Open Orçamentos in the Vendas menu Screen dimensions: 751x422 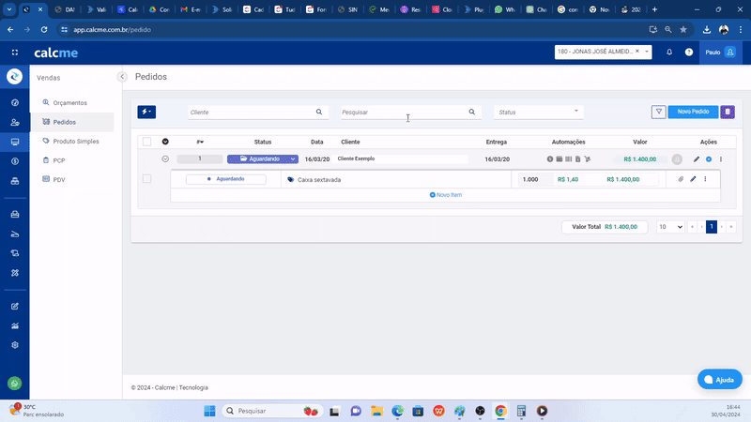[69, 102]
